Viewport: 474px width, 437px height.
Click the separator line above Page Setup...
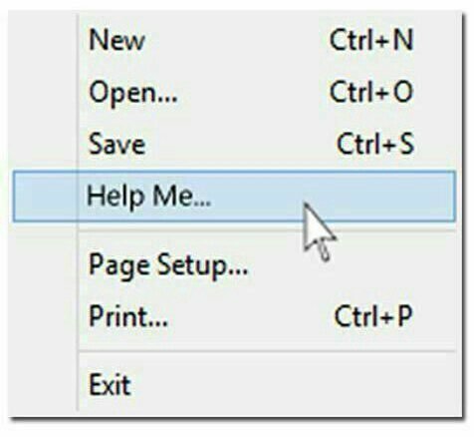(x=268, y=230)
